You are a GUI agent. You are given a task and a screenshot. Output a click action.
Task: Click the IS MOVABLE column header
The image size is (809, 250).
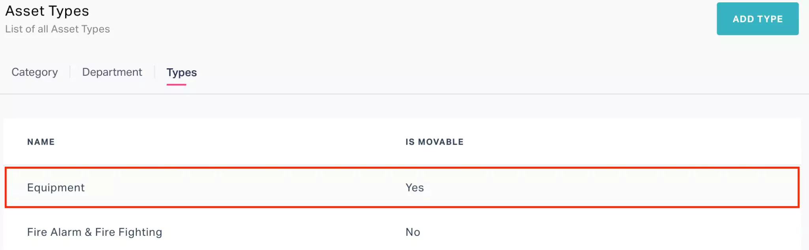433,141
